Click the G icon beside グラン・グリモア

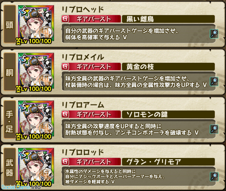[x=65, y=162]
